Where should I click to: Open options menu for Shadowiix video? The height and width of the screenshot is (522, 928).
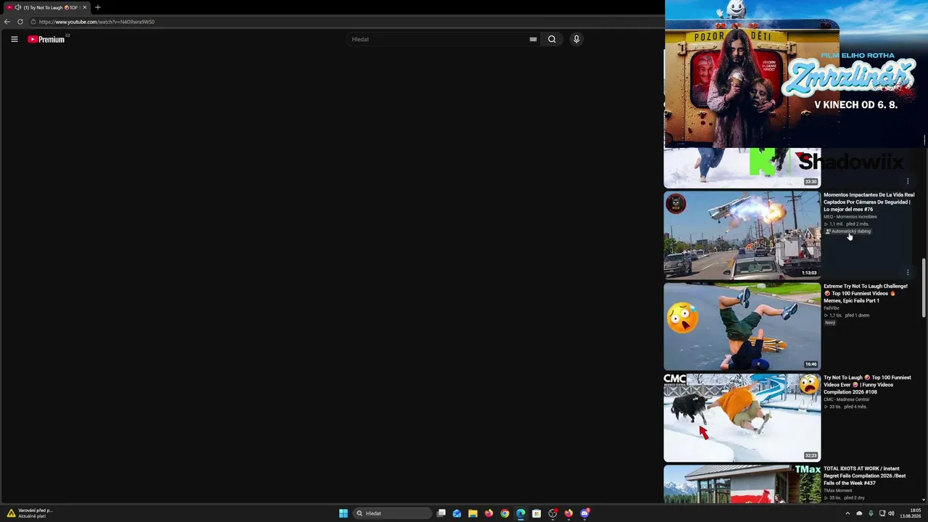click(x=908, y=181)
